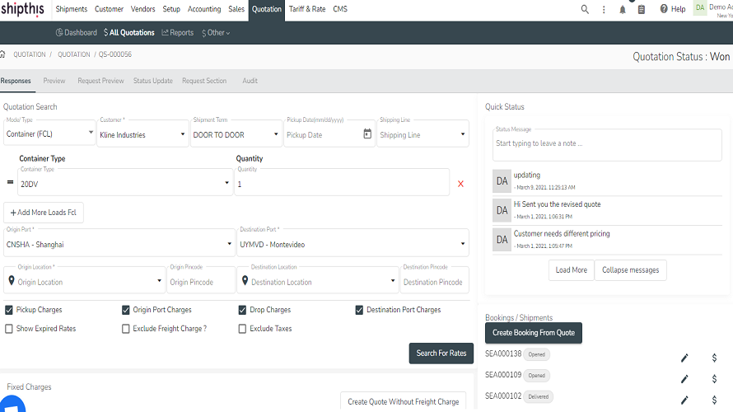Open the Tariff & Rate menu
Viewport: 733px width, 412px height.
[x=307, y=9]
